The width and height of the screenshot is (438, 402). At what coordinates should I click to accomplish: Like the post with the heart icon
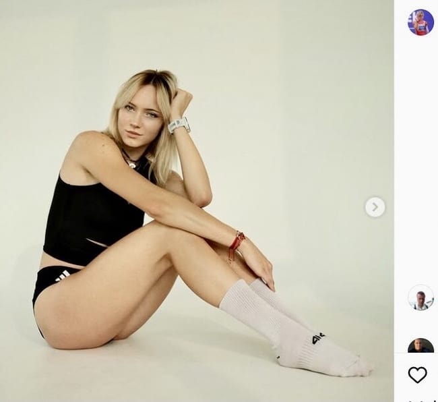click(418, 374)
